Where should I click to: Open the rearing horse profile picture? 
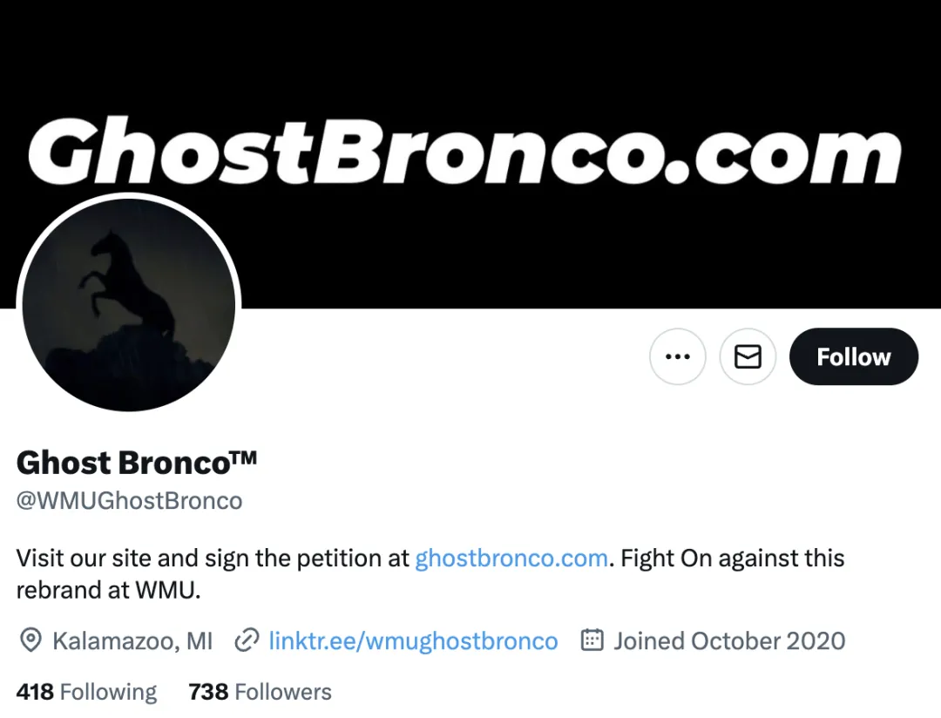(x=129, y=304)
